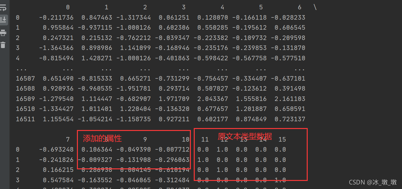Click the value 0.920936
Image resolution: width=402 pixels, height=189 pixels.
(58, 88)
